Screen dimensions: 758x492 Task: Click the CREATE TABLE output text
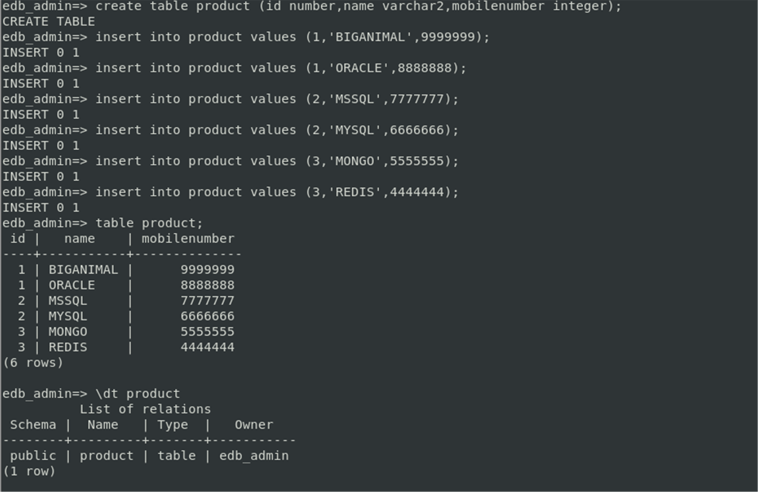pos(49,22)
